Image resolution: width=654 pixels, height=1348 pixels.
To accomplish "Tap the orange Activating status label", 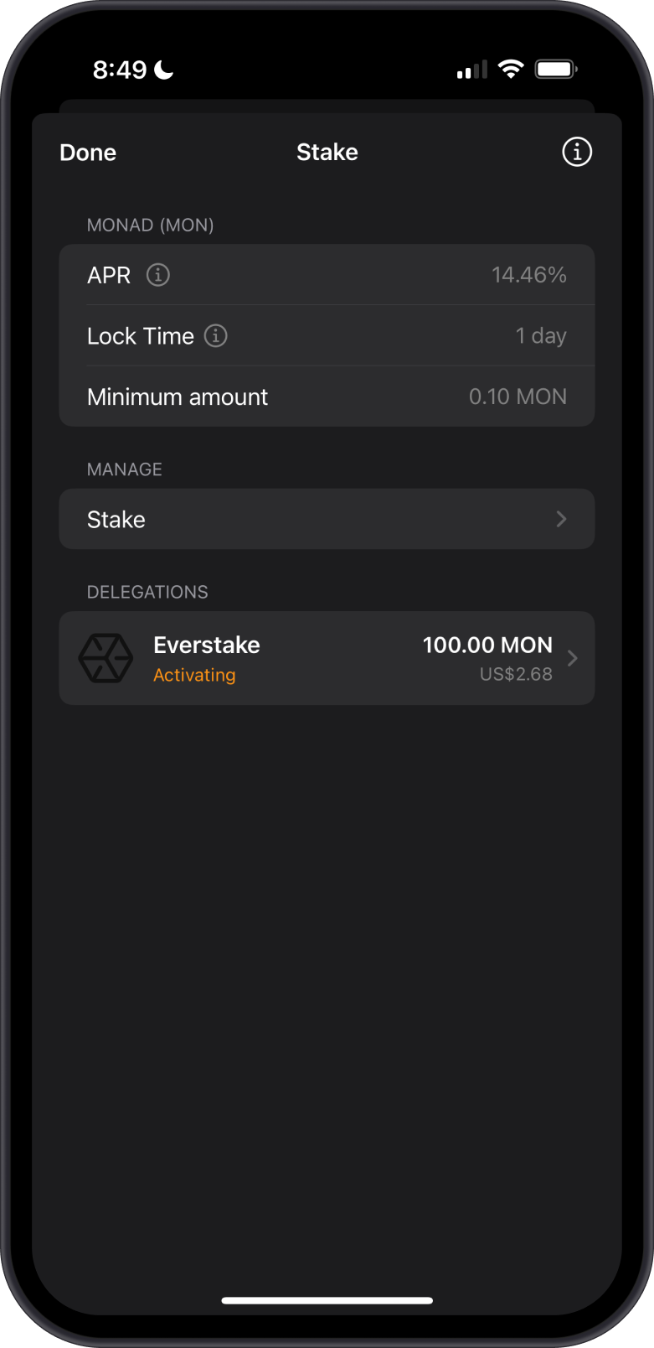I will (194, 675).
